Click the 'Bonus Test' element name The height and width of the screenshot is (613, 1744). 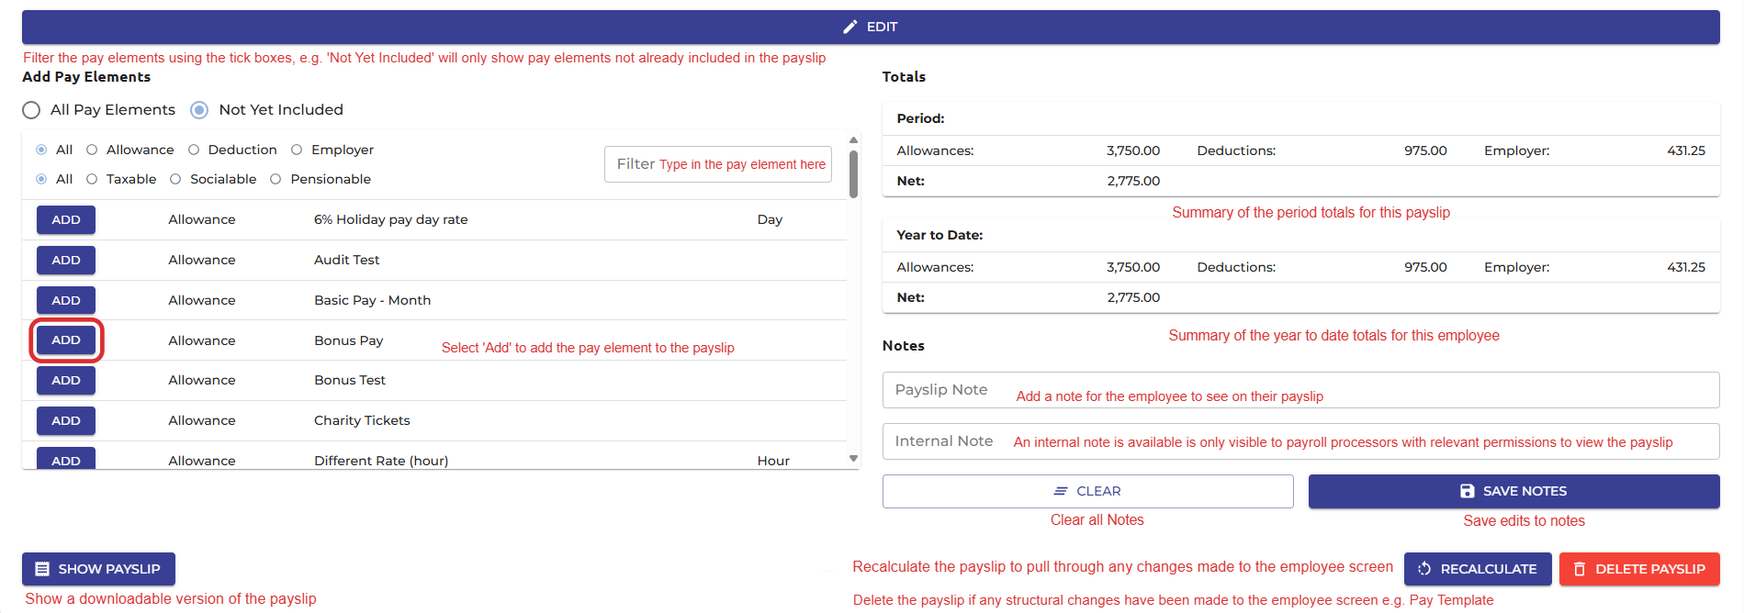click(350, 380)
